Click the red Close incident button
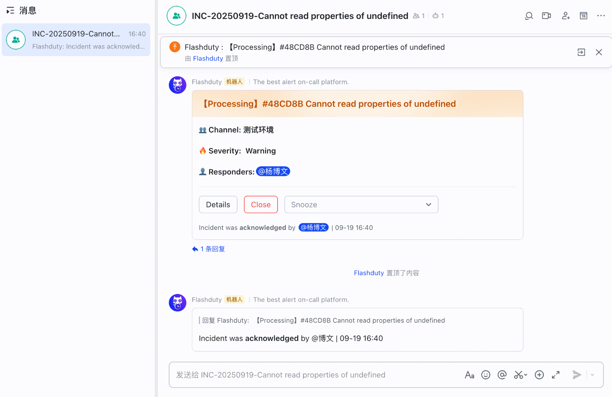 (x=261, y=205)
